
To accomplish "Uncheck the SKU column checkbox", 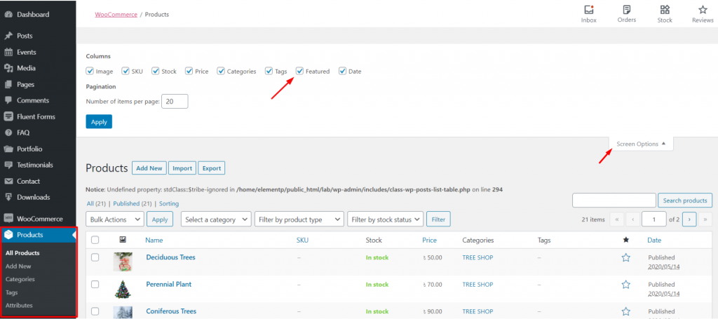I will [x=126, y=71].
